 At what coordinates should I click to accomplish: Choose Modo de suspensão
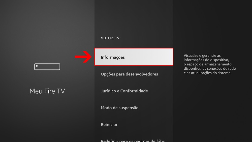pyautogui.click(x=134, y=108)
